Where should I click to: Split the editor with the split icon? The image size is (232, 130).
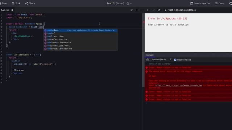pyautogui.click(x=137, y=10)
